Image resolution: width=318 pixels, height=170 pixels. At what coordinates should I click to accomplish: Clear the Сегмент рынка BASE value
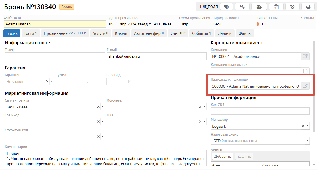98,107
